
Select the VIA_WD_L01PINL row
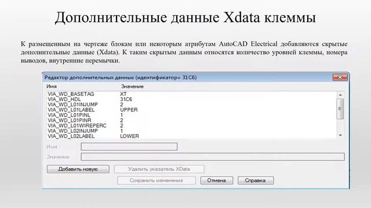click(x=192, y=115)
